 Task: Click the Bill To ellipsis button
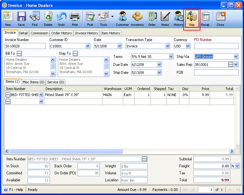click(x=19, y=53)
